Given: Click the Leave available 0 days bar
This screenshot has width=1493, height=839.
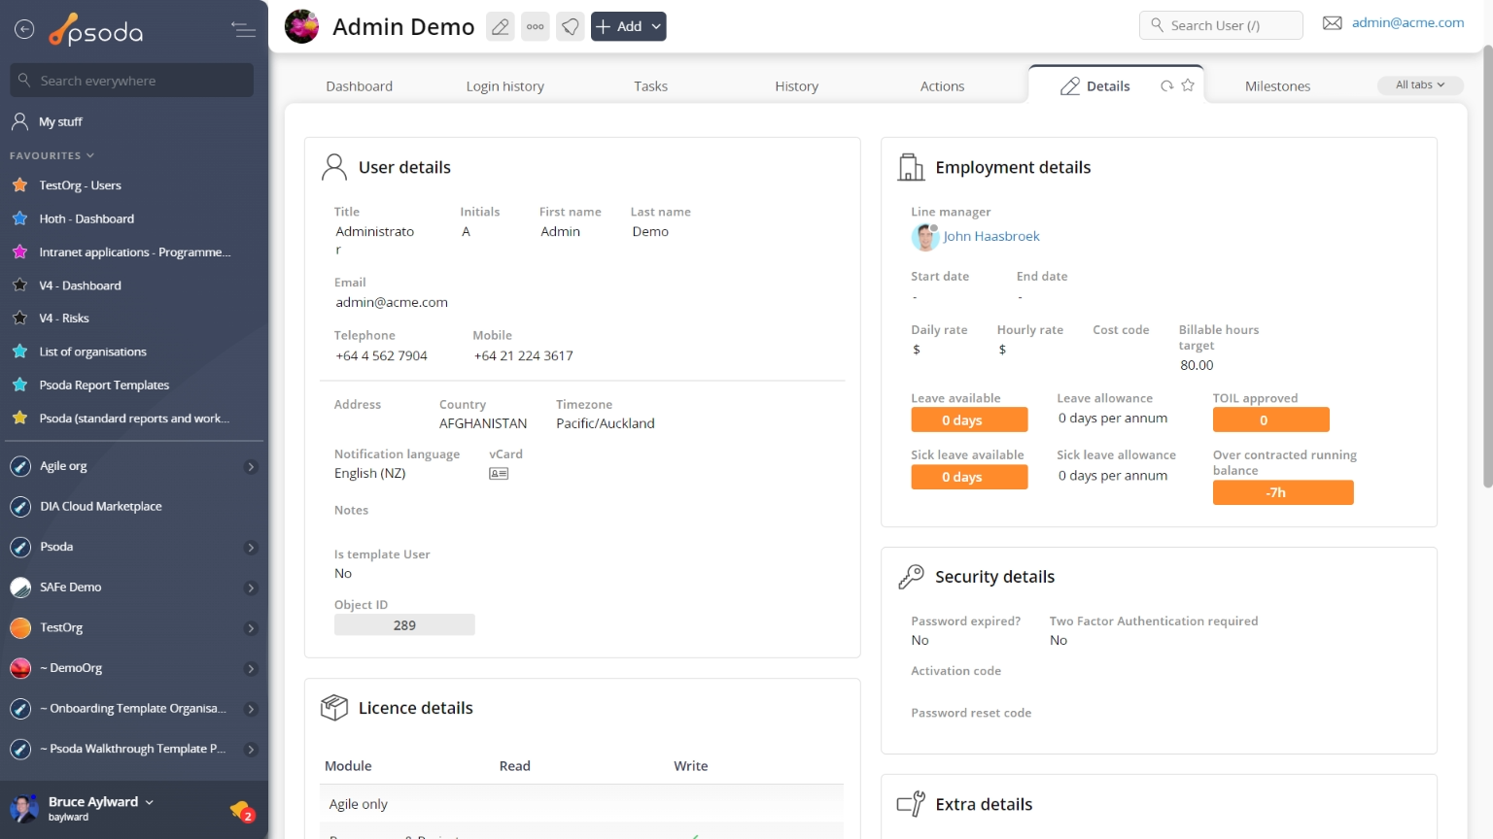Looking at the screenshot, I should pyautogui.click(x=969, y=419).
